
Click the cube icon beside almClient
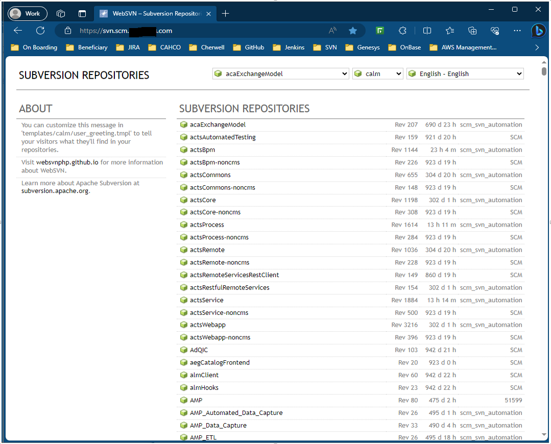point(183,375)
